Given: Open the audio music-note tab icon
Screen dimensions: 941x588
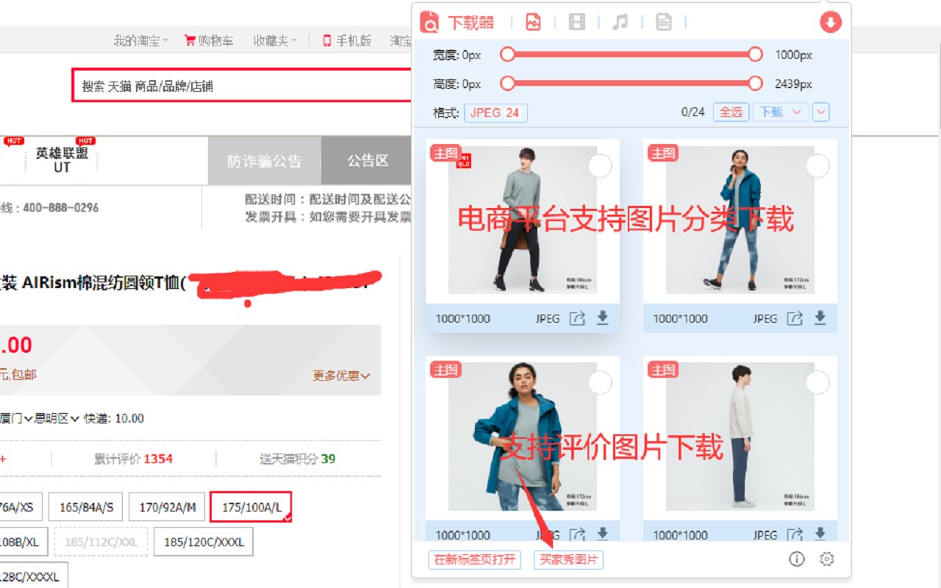Looking at the screenshot, I should click(x=620, y=22).
